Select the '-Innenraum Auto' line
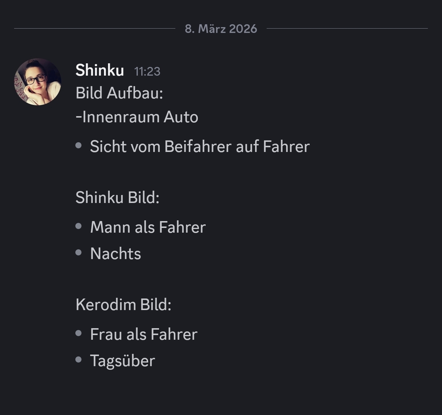This screenshot has height=415, width=442. pos(137,117)
